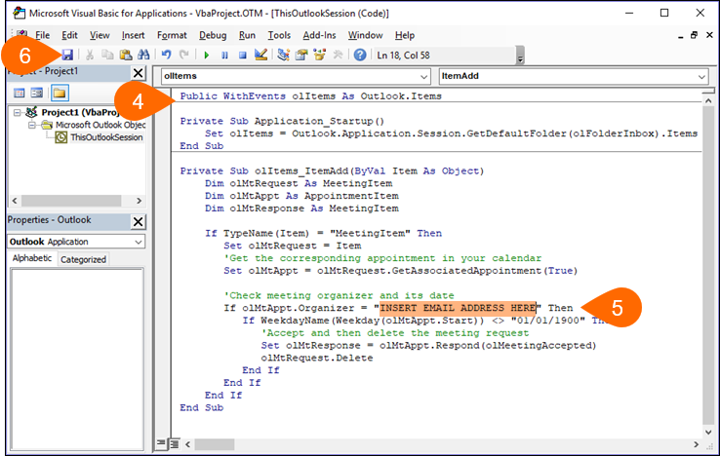
Task: Click the Cut scissors icon
Action: (90, 55)
